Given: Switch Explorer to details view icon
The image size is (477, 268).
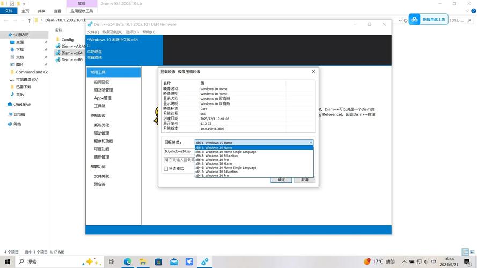Looking at the screenshot, I should [x=465, y=251].
